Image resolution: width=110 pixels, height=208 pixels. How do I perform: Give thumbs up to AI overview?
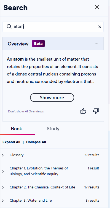(x=83, y=111)
